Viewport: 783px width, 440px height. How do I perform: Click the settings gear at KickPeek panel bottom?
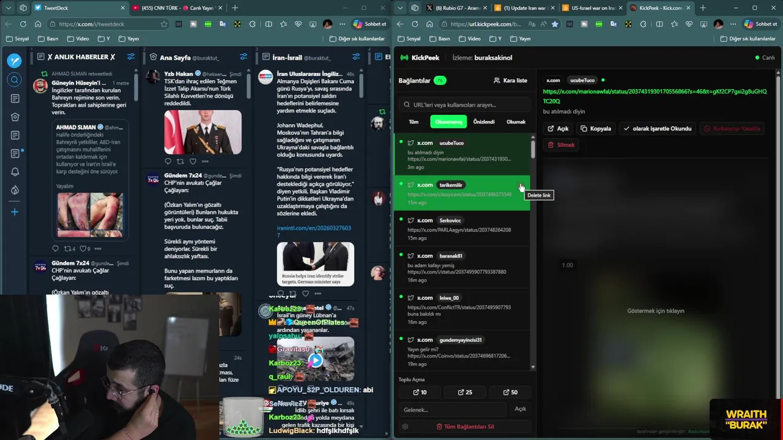(405, 427)
